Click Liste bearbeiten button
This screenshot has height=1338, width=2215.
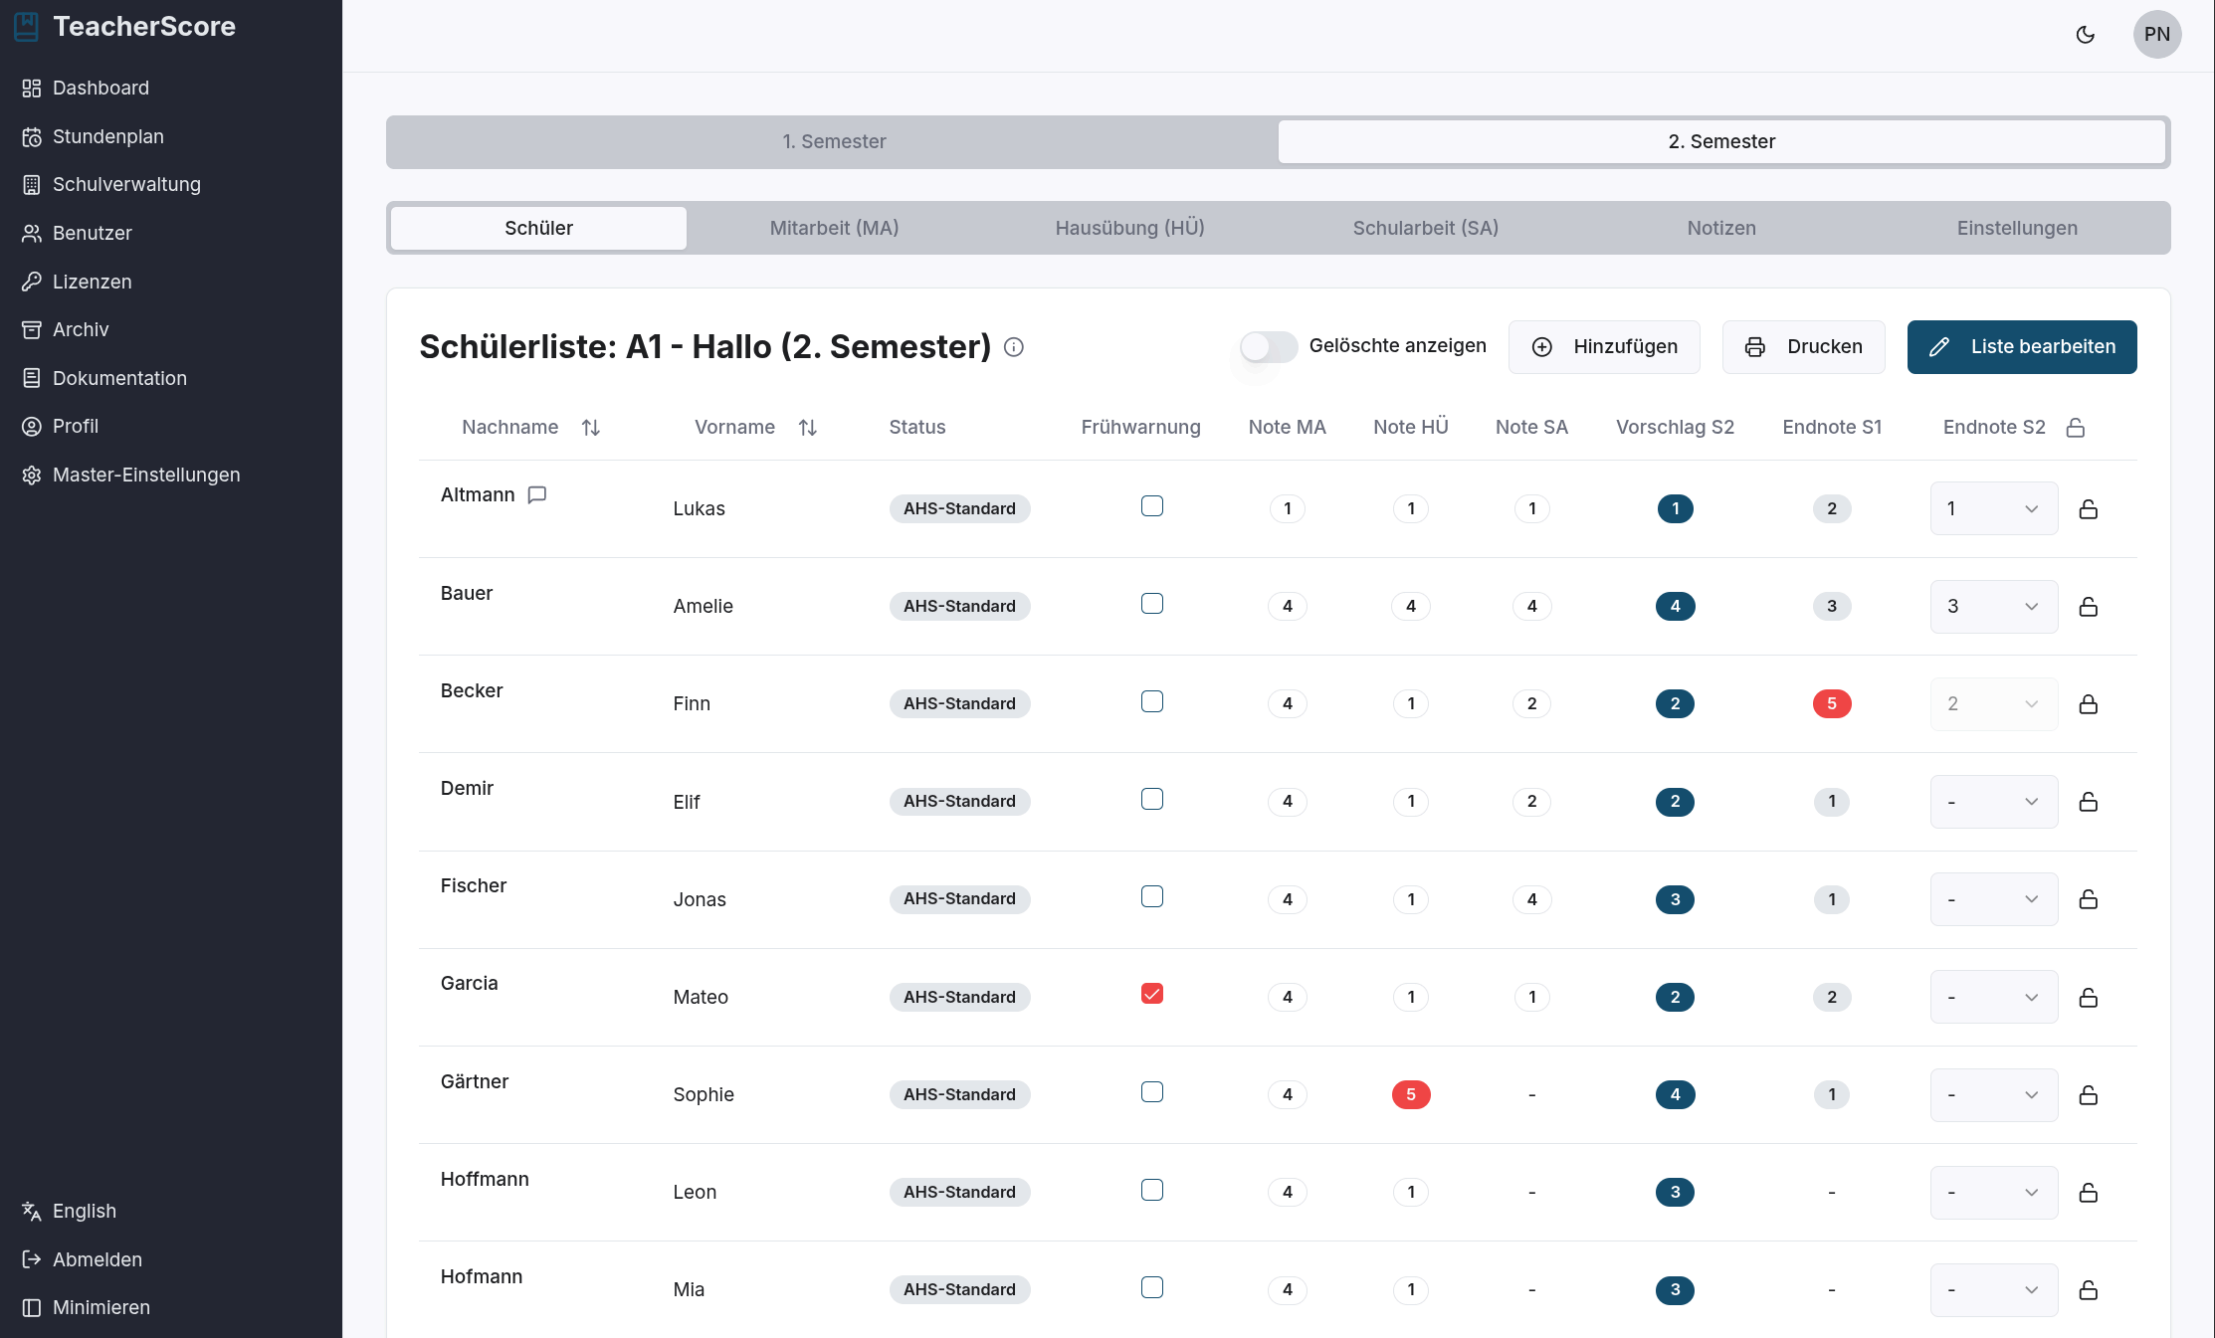[2022, 347]
